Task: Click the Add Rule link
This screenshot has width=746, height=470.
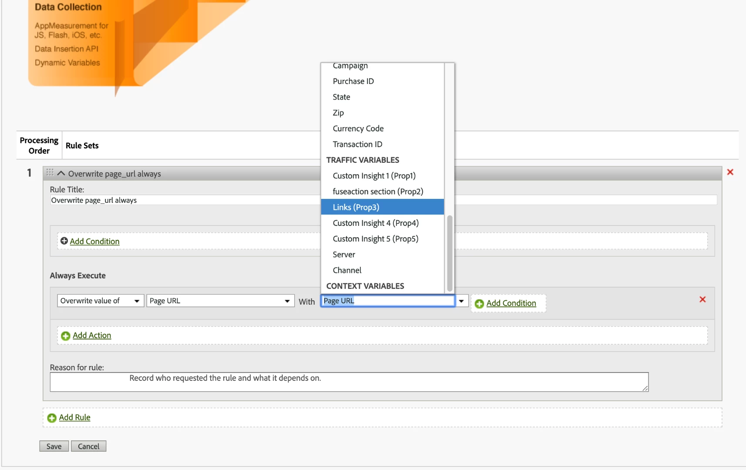Action: click(x=74, y=417)
